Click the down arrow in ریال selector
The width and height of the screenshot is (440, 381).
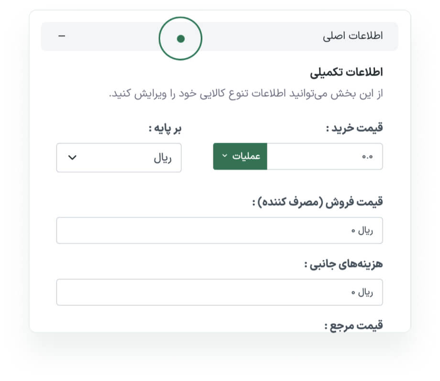(72, 157)
